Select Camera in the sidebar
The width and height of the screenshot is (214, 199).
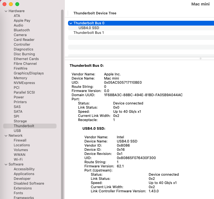pyautogui.click(x=20, y=35)
